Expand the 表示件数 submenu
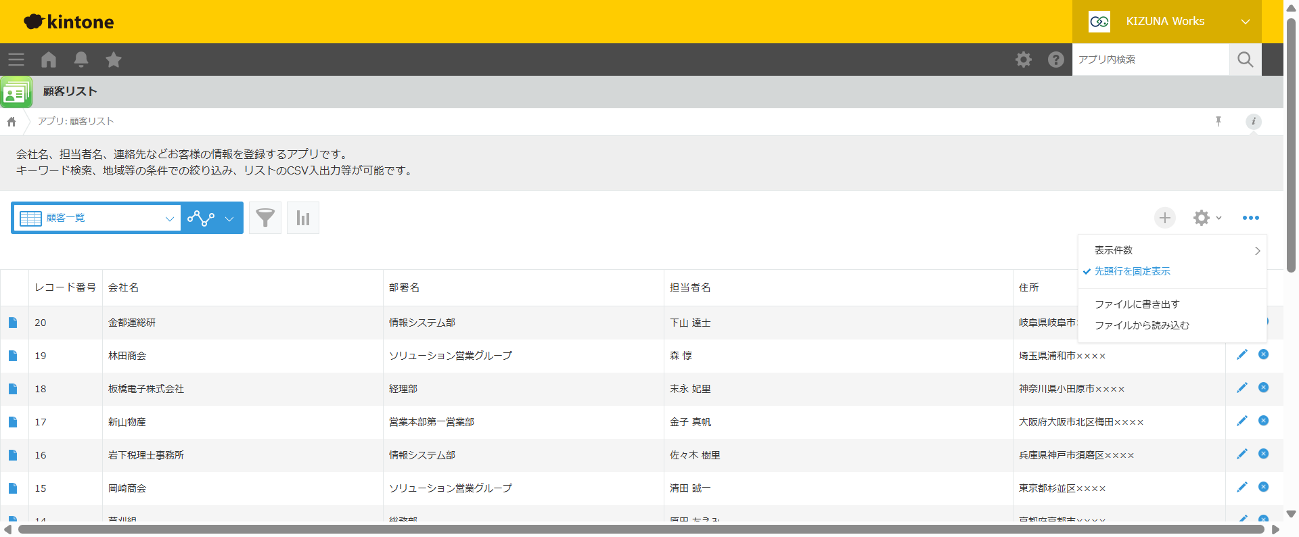This screenshot has width=1299, height=537. point(1172,250)
